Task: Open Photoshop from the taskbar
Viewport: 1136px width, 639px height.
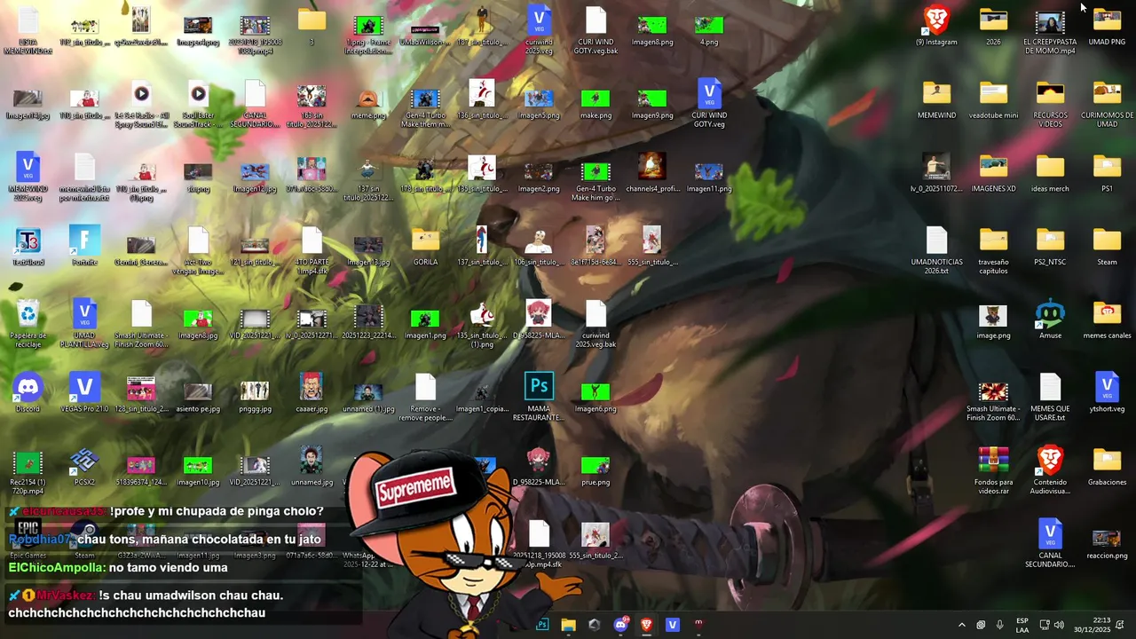Action: 542,625
